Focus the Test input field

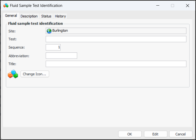116,39
